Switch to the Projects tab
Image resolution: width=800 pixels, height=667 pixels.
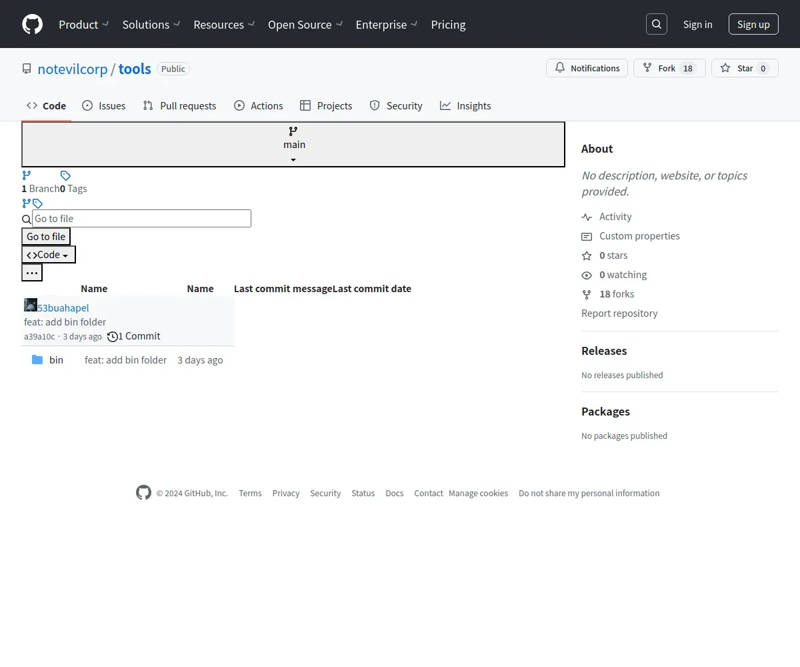click(326, 105)
